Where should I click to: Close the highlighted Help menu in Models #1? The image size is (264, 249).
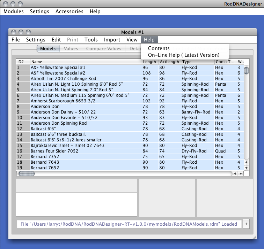[x=149, y=40]
